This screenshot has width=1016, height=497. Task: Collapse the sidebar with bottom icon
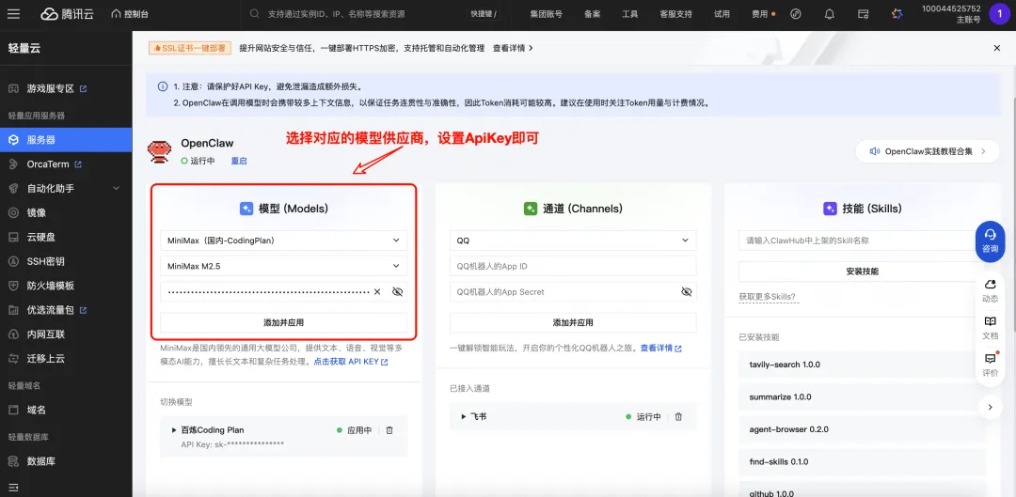coord(13,487)
